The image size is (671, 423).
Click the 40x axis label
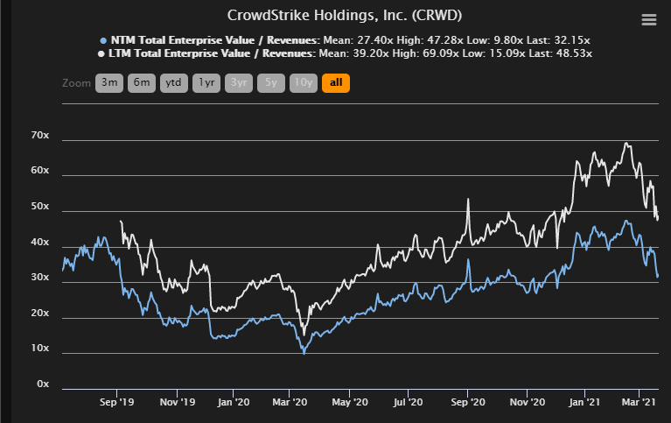(39, 242)
